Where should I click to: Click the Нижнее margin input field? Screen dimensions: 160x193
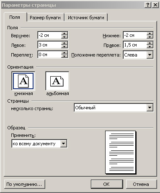coord(135,35)
